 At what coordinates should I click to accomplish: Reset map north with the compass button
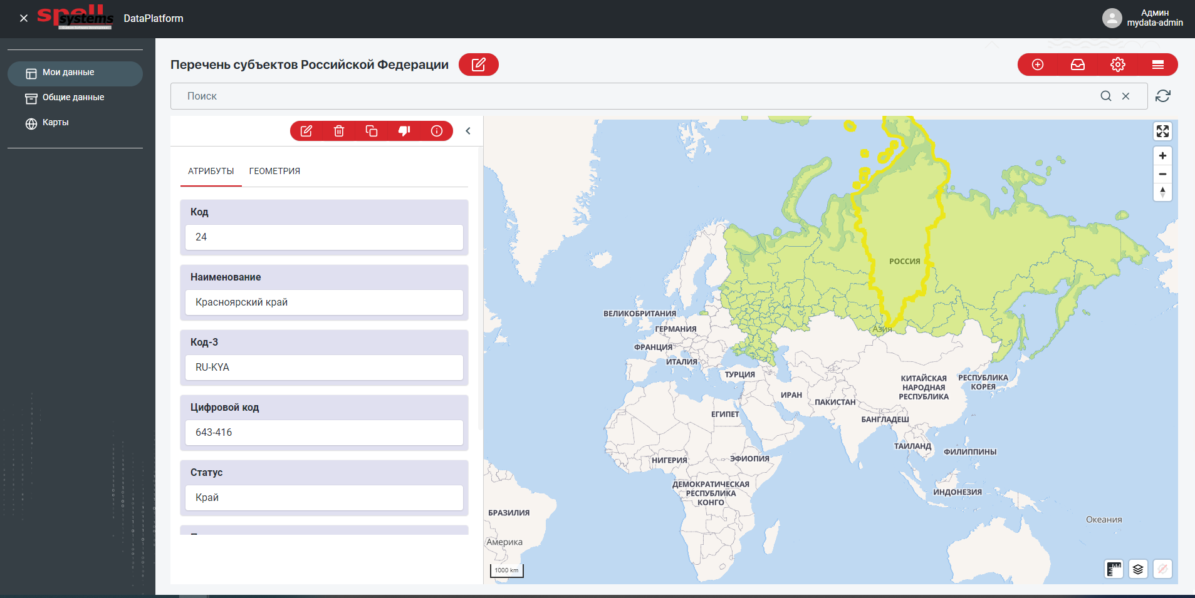click(1162, 192)
